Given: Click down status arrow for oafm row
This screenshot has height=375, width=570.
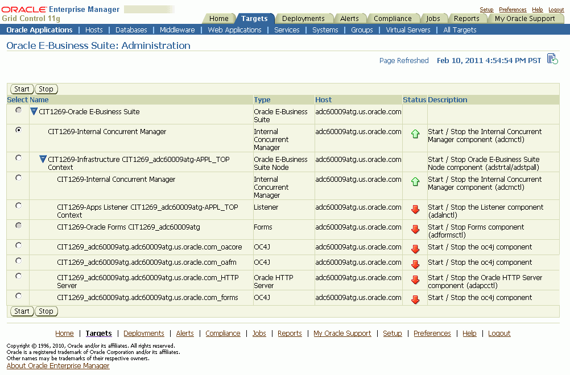Looking at the screenshot, I should click(x=415, y=264).
